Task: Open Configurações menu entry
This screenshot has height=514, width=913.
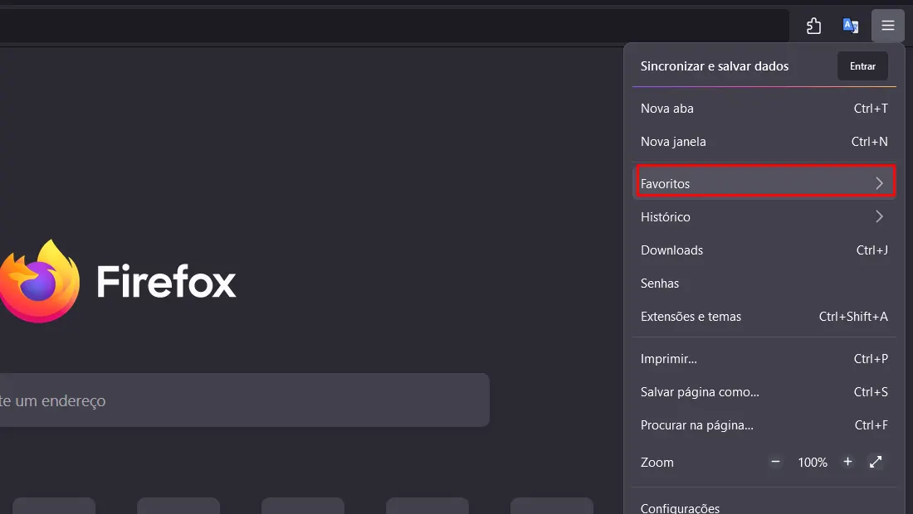Action: (x=764, y=506)
